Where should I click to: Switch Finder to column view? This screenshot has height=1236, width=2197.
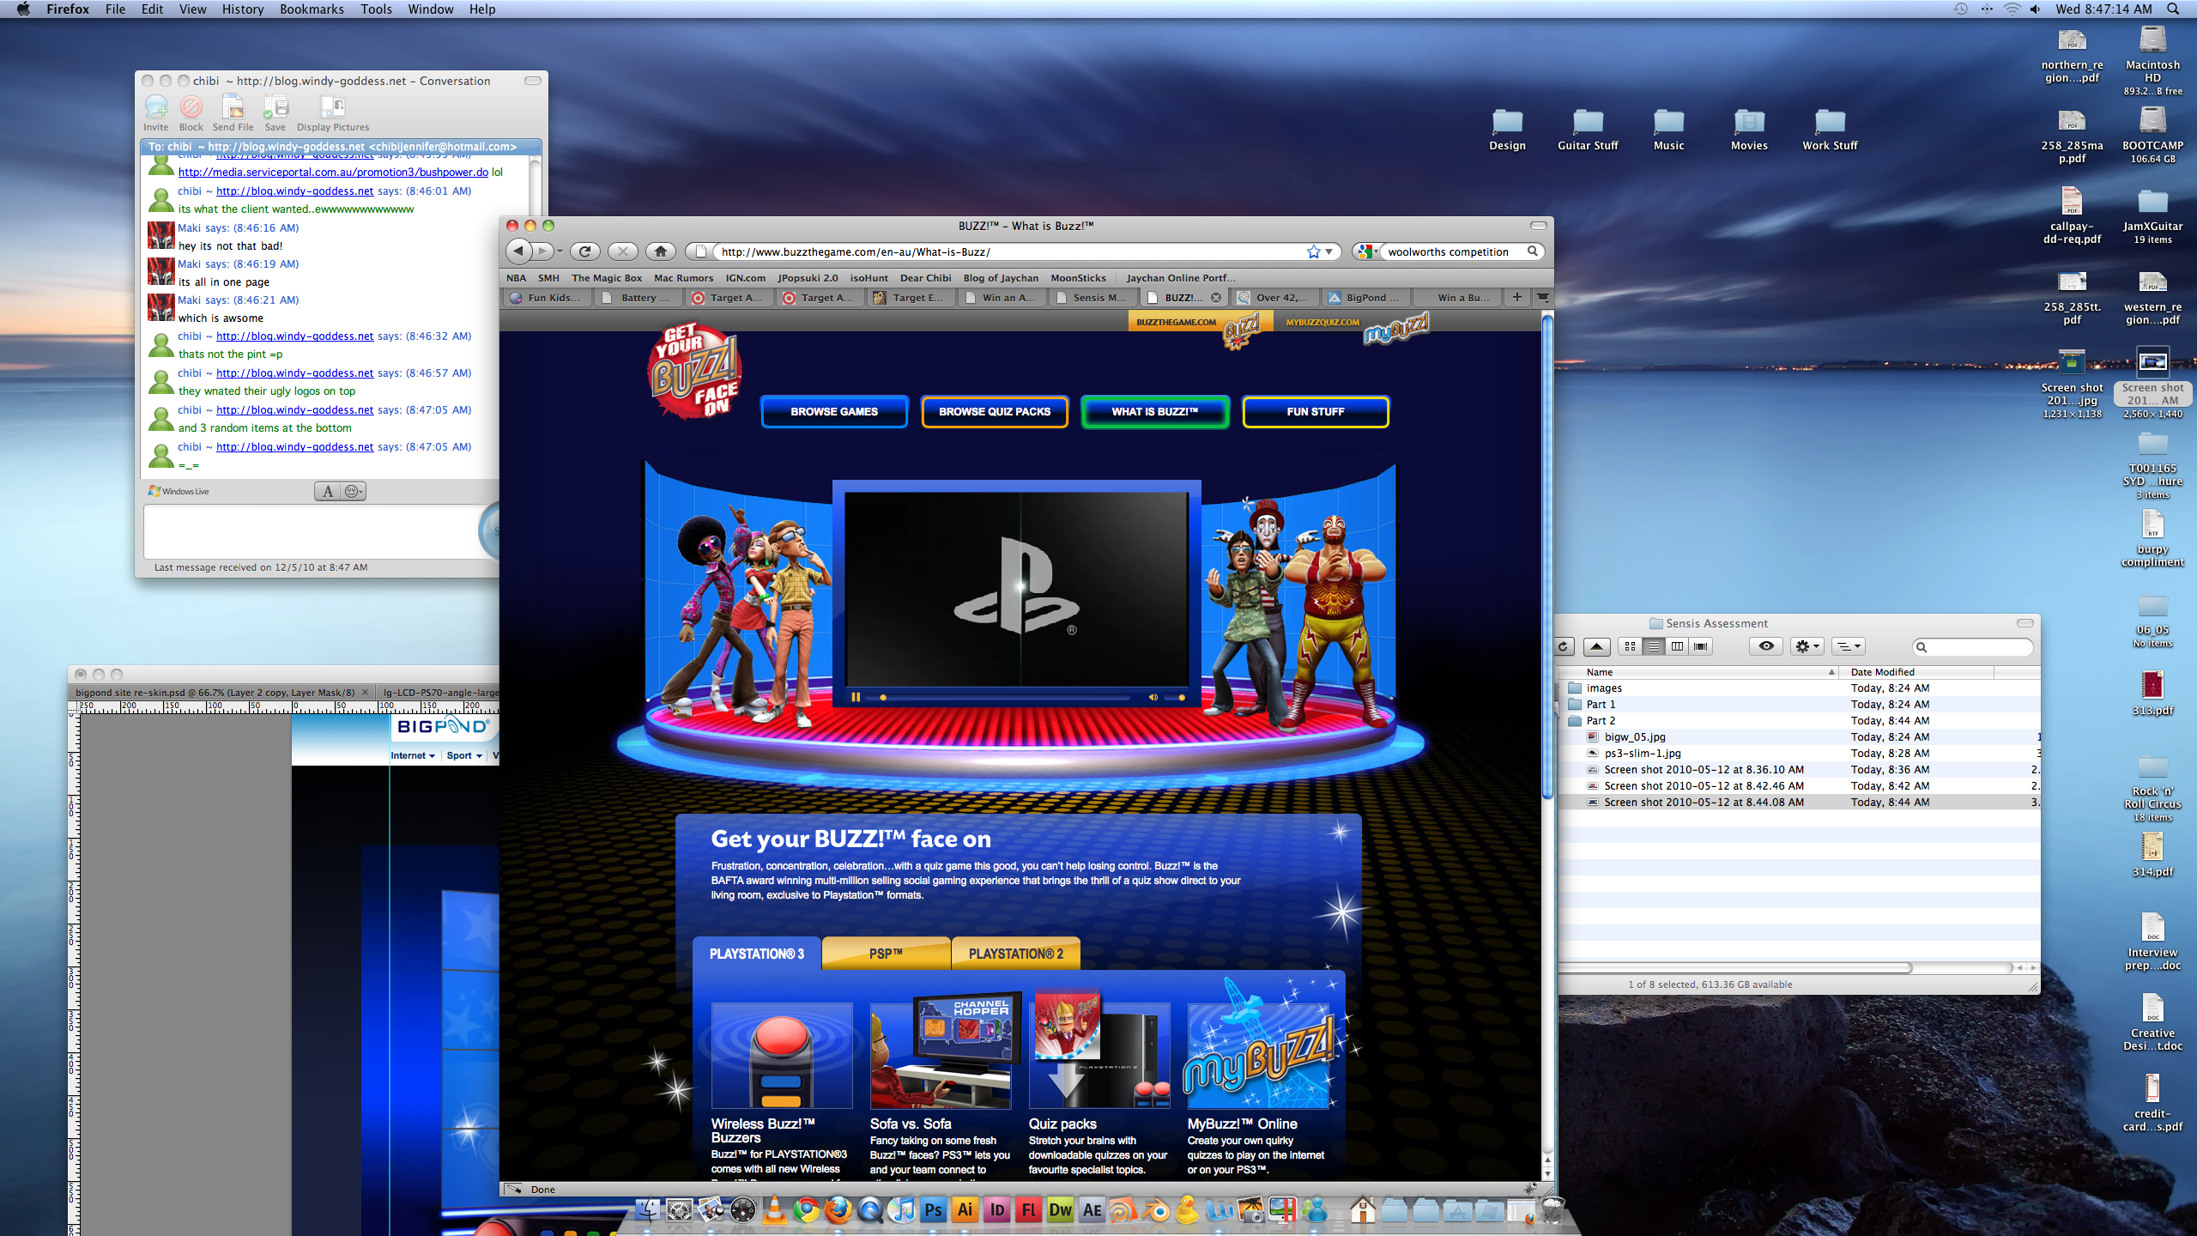pyautogui.click(x=1677, y=646)
